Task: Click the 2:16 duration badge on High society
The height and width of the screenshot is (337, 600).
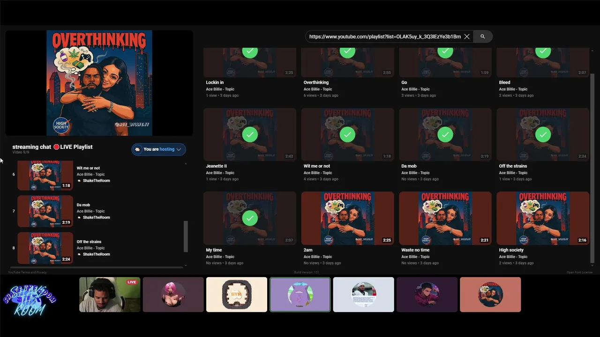Action: click(x=582, y=240)
